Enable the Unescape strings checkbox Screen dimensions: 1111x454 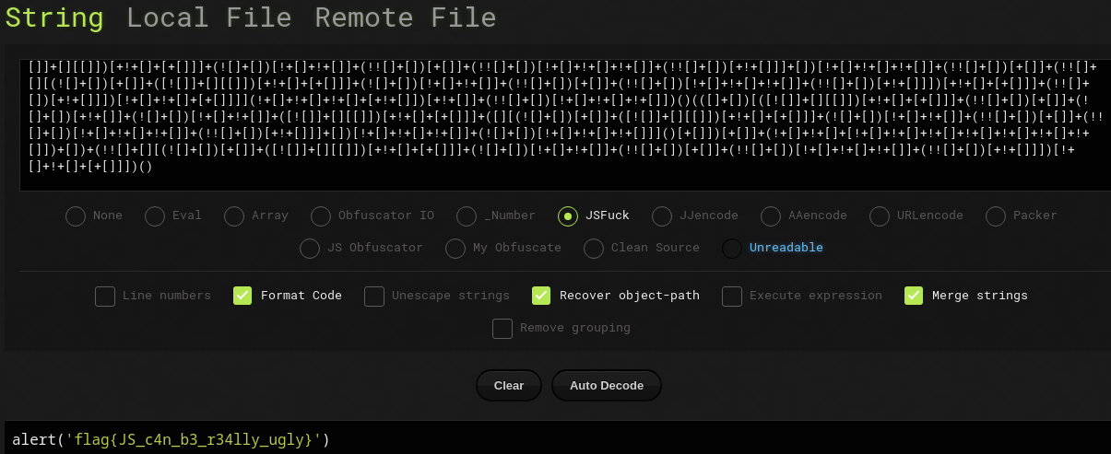pos(374,296)
